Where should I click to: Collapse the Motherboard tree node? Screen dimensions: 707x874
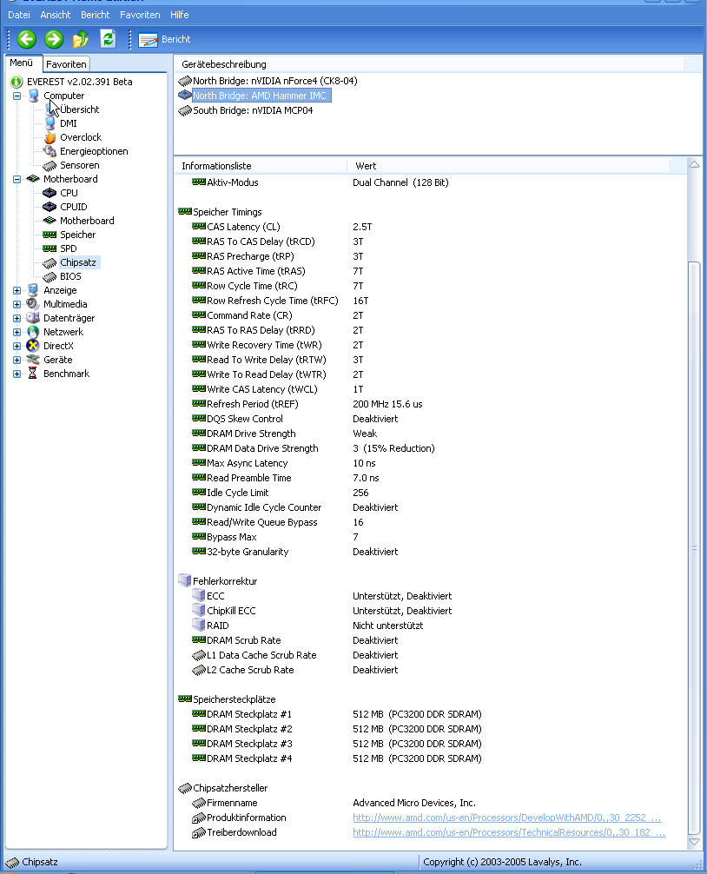[x=17, y=179]
